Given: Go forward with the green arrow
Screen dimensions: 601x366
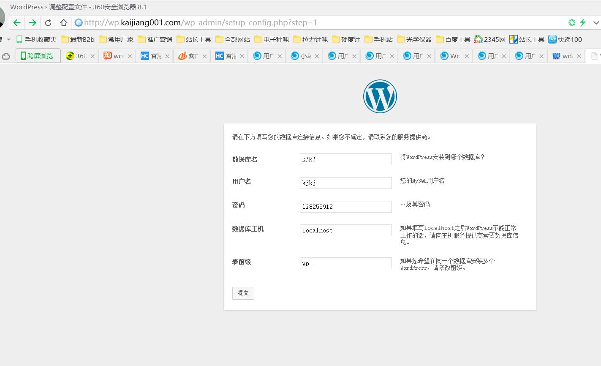Looking at the screenshot, I should (33, 23).
